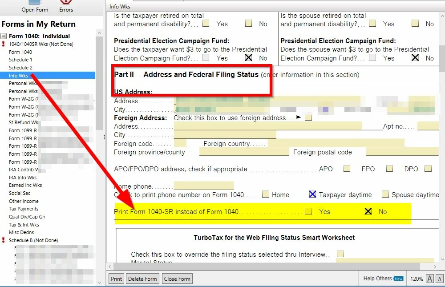Open IRA Info Wks form
The width and height of the screenshot is (445, 287).
click(x=23, y=178)
